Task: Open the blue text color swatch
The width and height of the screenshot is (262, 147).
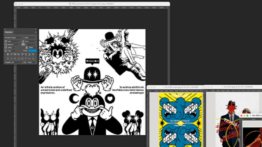Action: click(x=33, y=51)
